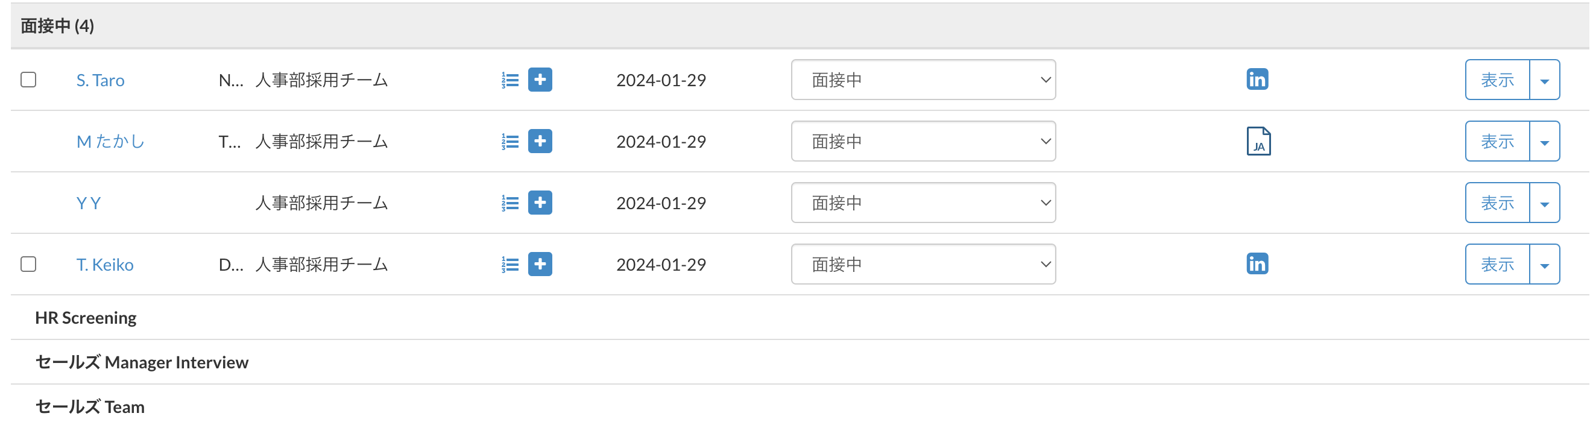
Task: Click the list icon in M たかし's row
Action: pyautogui.click(x=510, y=142)
